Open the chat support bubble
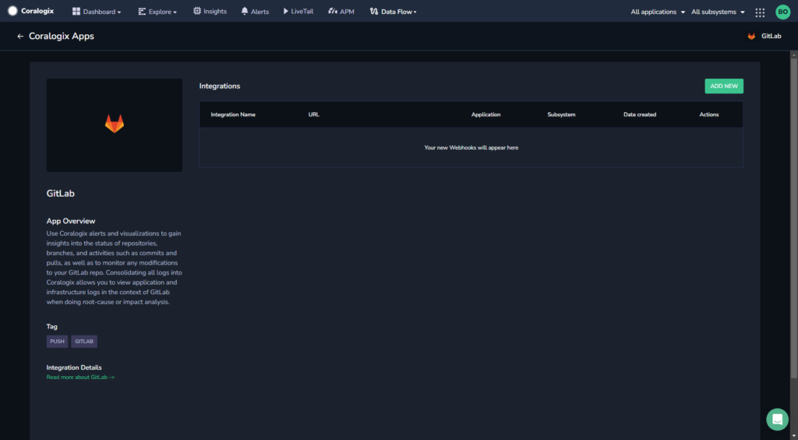798x440 pixels. click(x=777, y=419)
